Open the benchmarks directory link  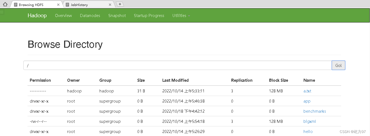tap(315, 111)
